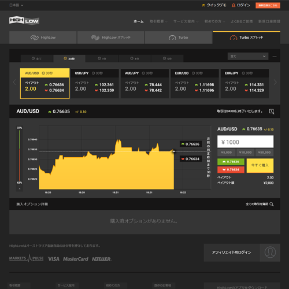Image resolution: width=289 pixels, height=289 pixels.
Task: Click the HighLow logo
Action: pyautogui.click(x=24, y=20)
